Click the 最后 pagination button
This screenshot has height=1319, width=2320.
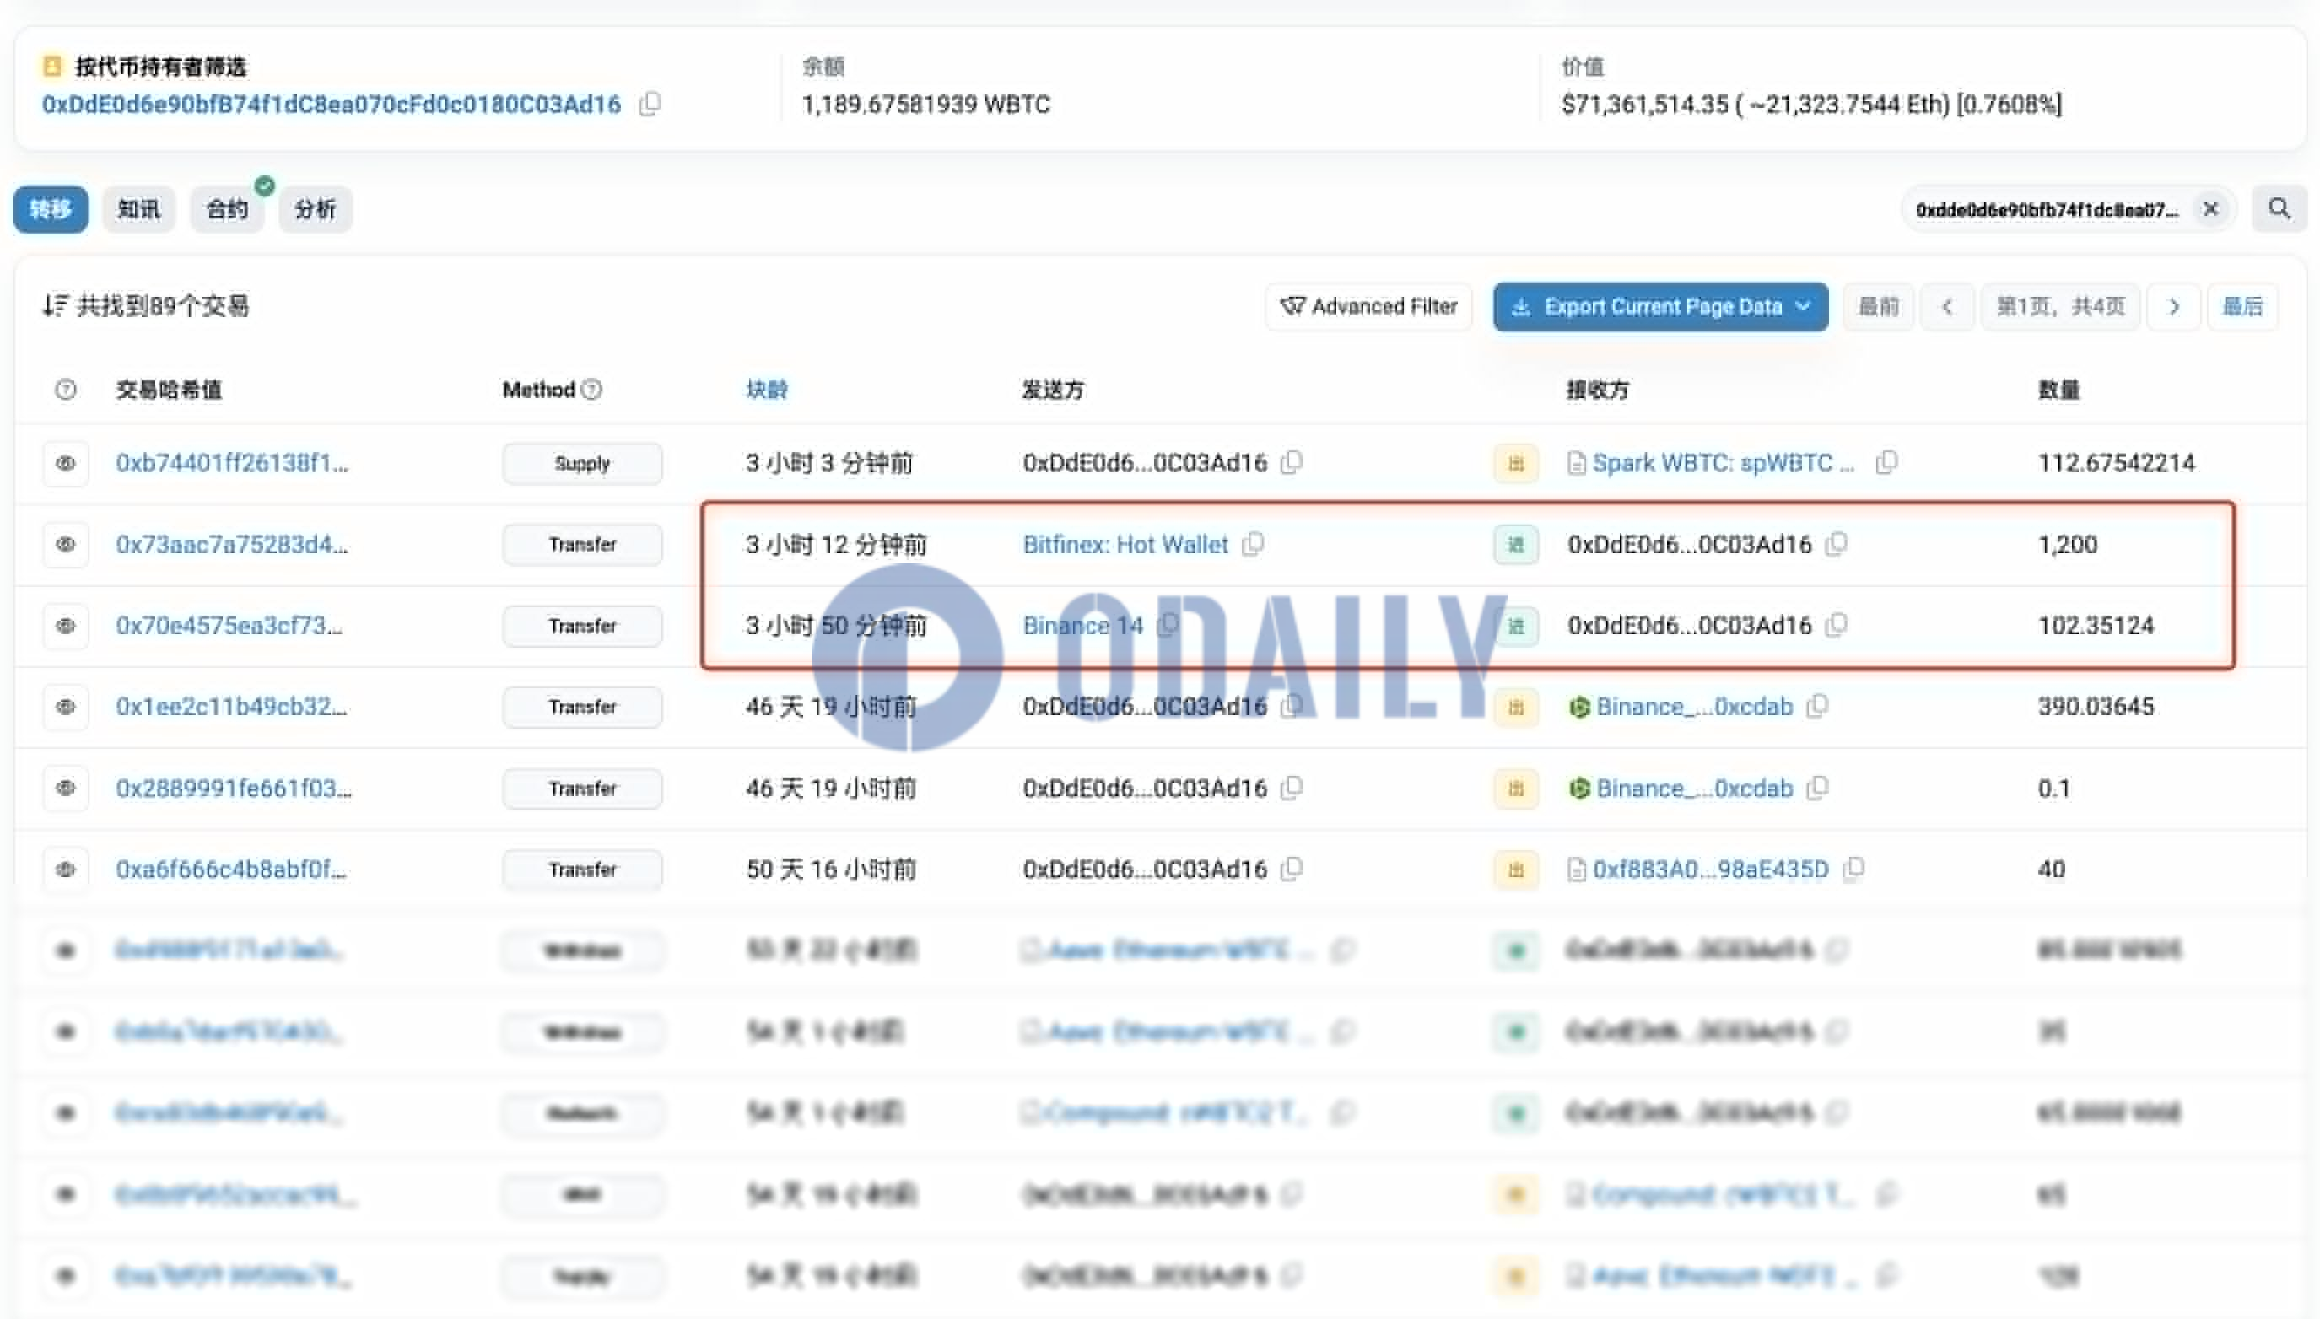2245,306
